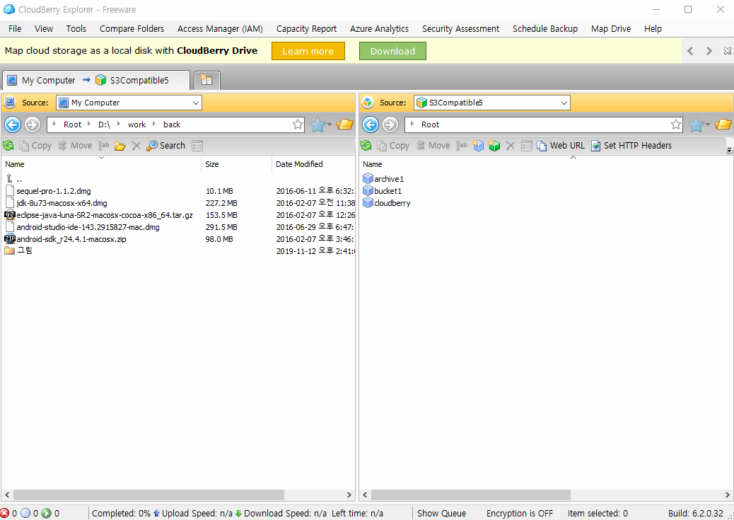Open the Schedule Backup menu

[x=545, y=28]
